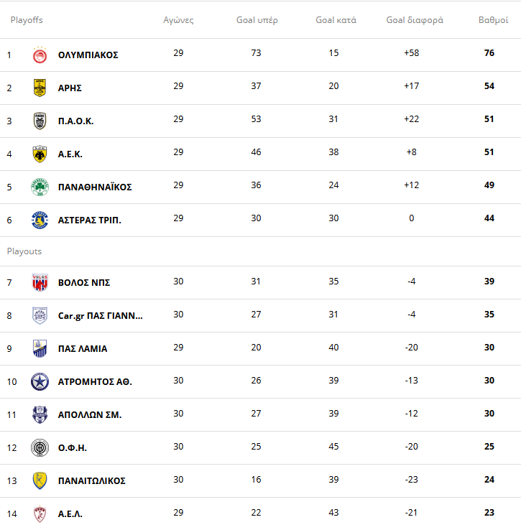521x530 pixels.
Task: Click the Volos NPS team crest
Action: (x=40, y=282)
